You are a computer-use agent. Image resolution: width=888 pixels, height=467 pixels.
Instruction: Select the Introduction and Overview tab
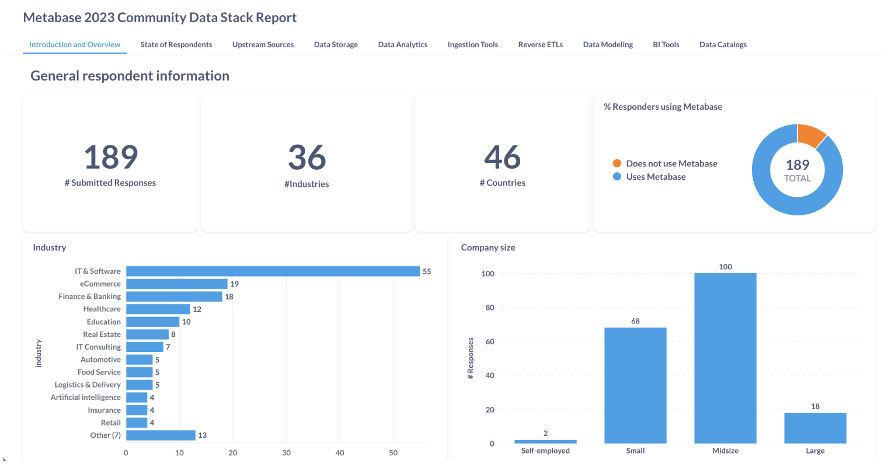tap(75, 44)
